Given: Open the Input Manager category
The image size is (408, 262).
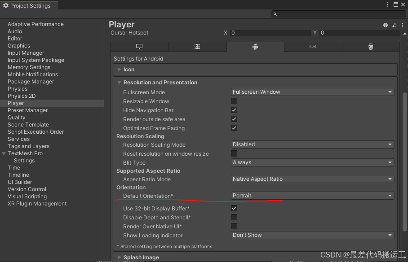Looking at the screenshot, I should point(26,53).
